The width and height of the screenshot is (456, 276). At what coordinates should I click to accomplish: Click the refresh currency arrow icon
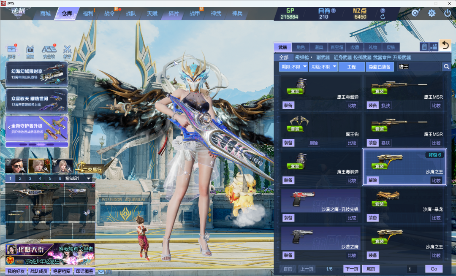pos(383,17)
